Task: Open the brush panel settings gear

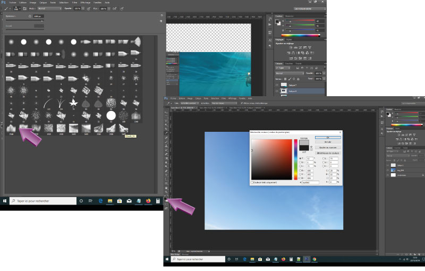Action: pos(161,16)
